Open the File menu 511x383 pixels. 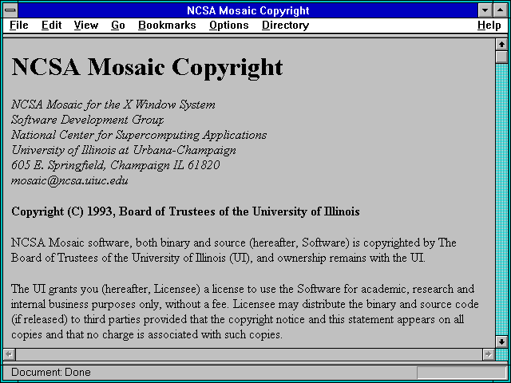[19, 25]
